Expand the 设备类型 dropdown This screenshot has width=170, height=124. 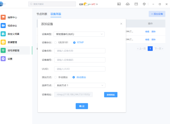coord(79,34)
